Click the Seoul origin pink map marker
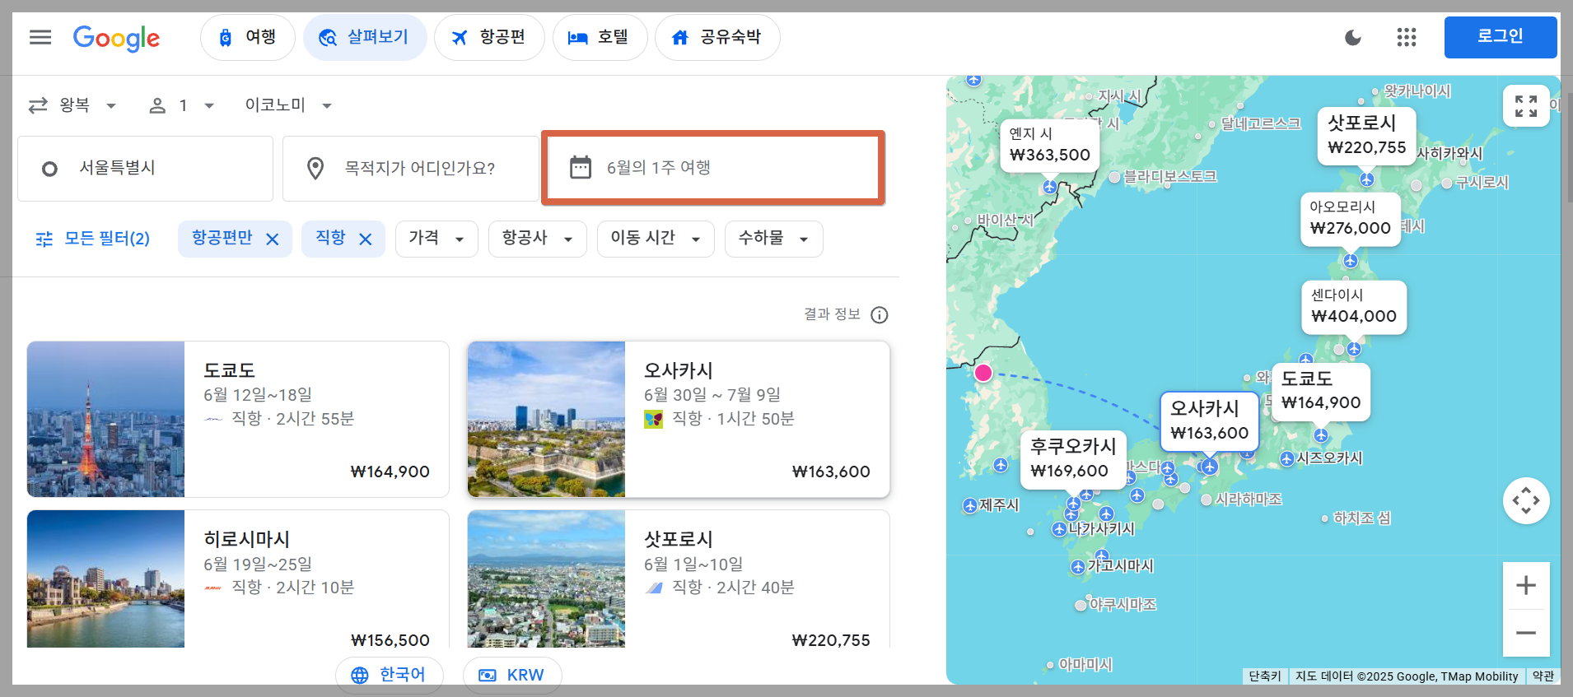 (983, 373)
